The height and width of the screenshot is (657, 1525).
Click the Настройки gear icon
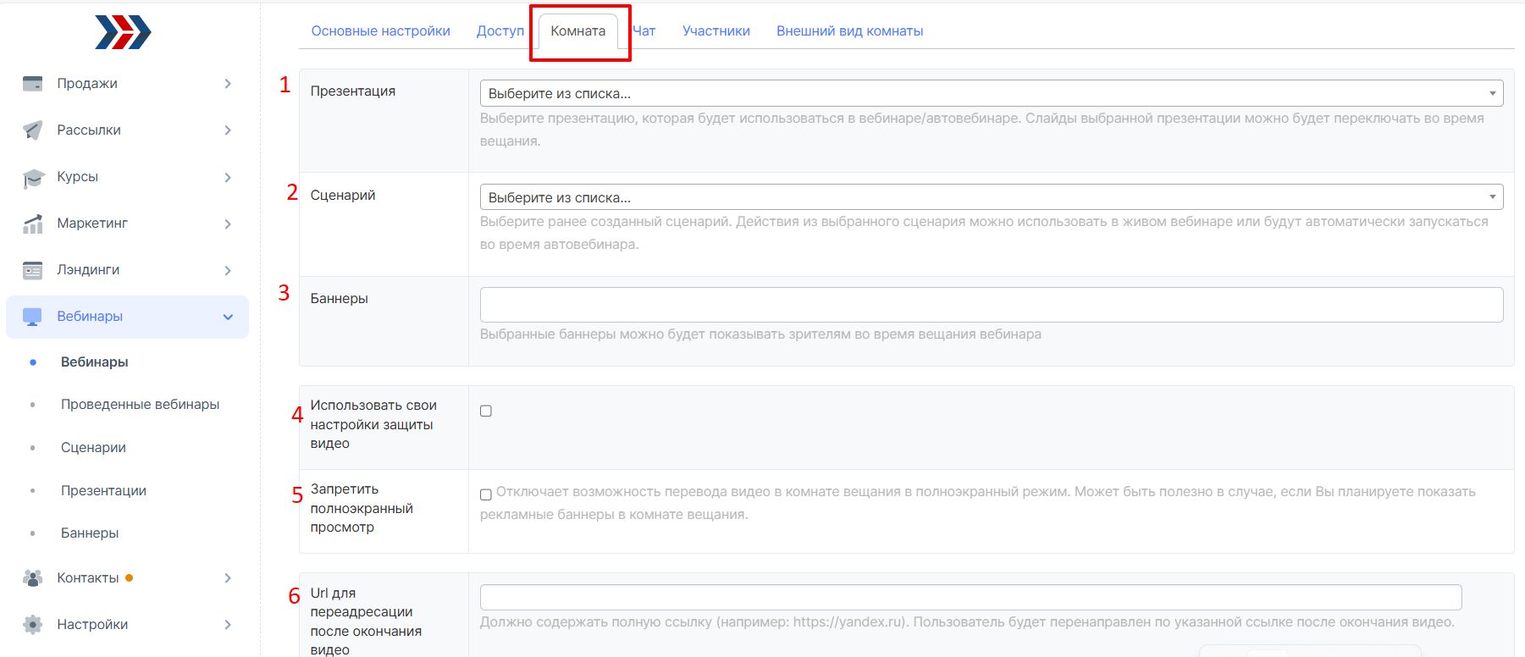(x=33, y=625)
